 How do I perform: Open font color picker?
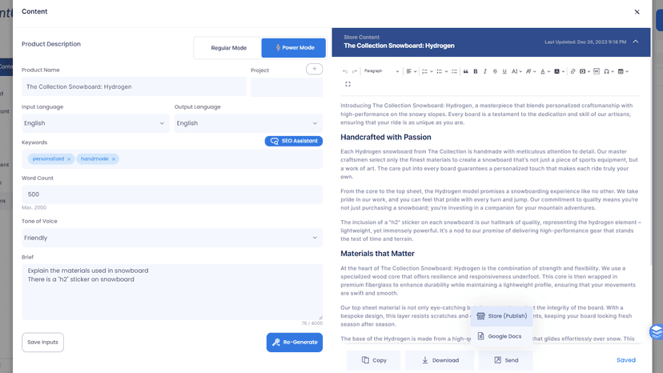545,71
